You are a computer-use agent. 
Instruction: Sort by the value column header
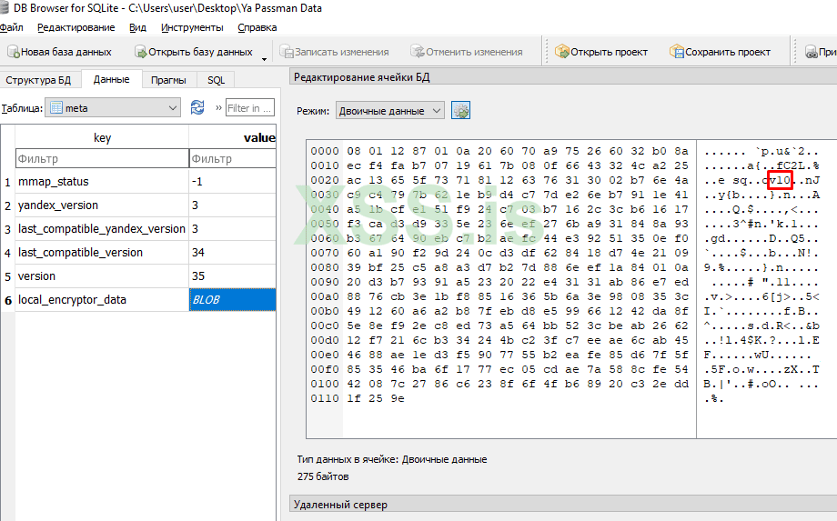click(233, 137)
